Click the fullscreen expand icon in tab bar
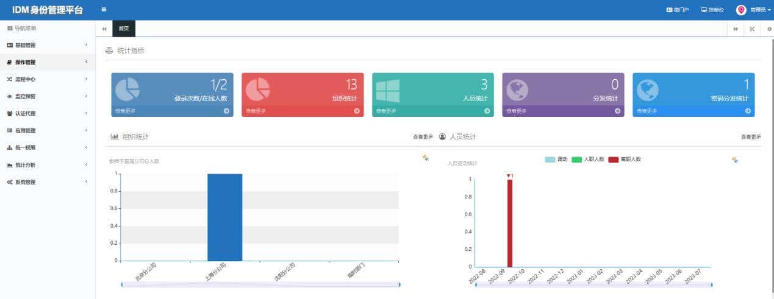774x299 pixels. point(752,29)
